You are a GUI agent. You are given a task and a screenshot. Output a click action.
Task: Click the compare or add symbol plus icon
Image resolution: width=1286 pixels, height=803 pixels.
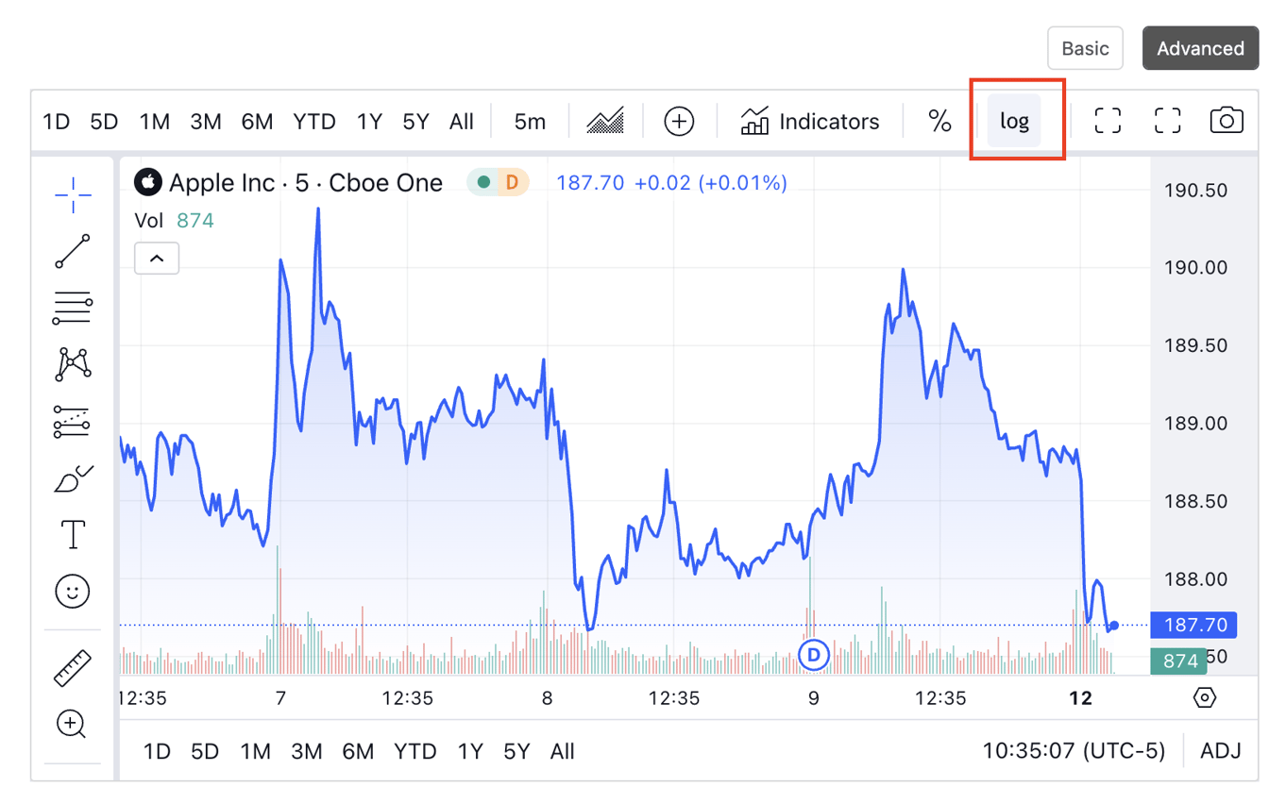click(679, 121)
